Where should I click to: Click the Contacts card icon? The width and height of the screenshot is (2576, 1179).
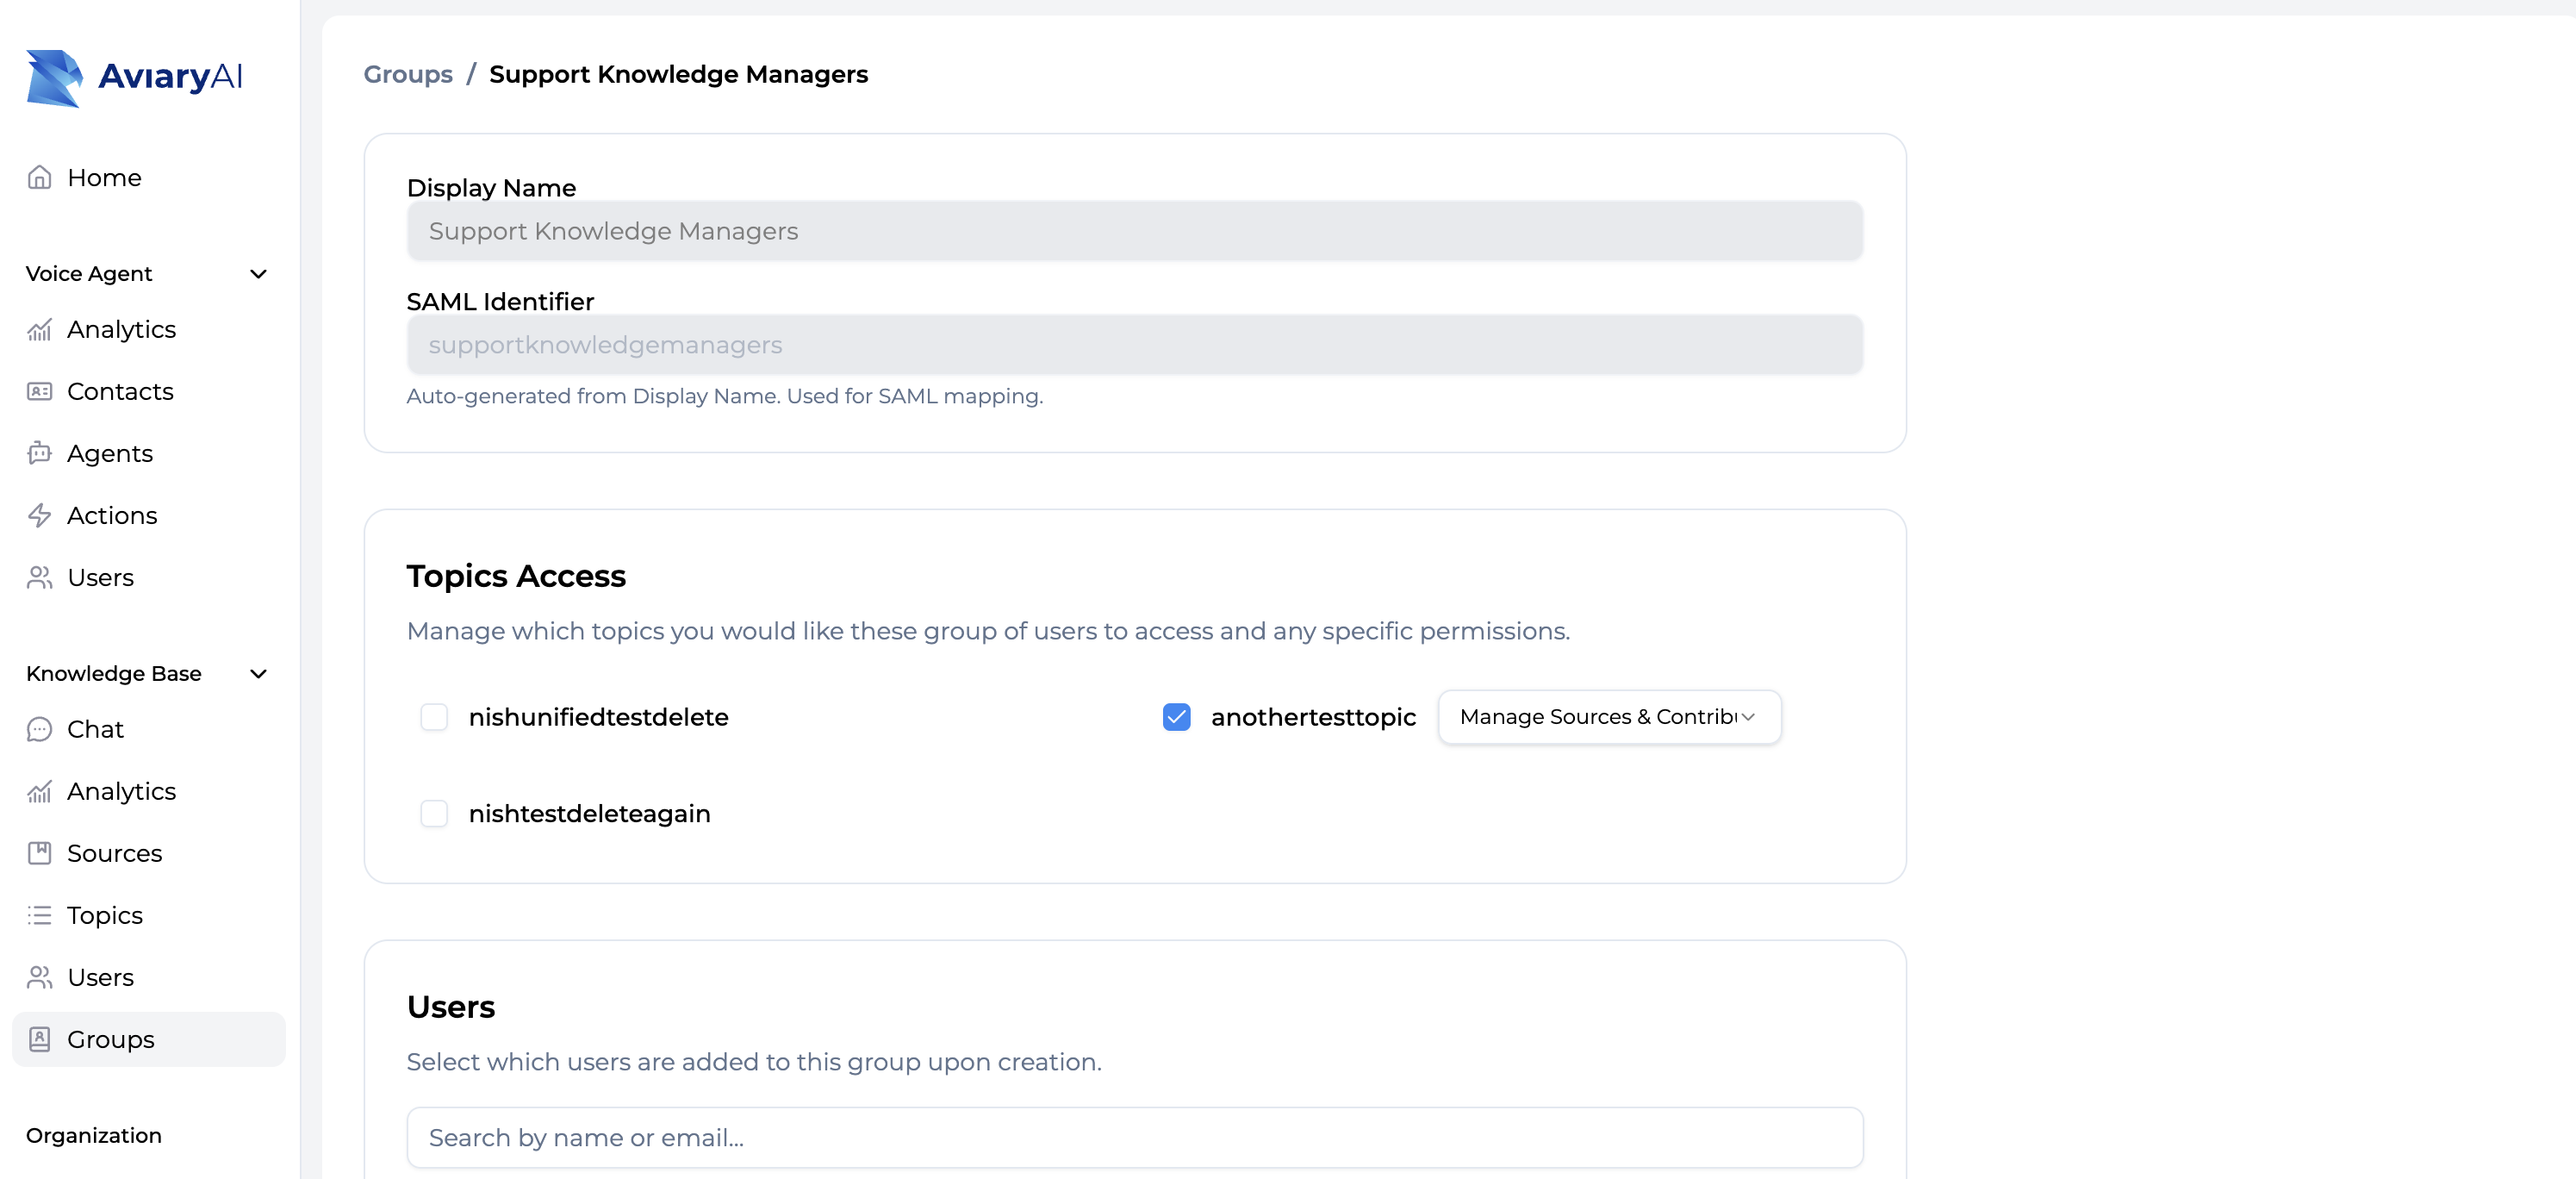point(39,391)
